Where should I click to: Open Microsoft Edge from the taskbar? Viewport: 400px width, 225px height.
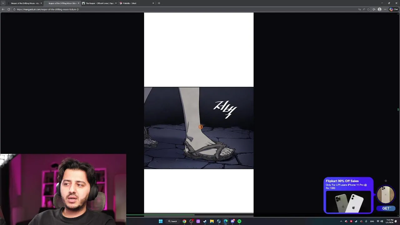[226, 221]
